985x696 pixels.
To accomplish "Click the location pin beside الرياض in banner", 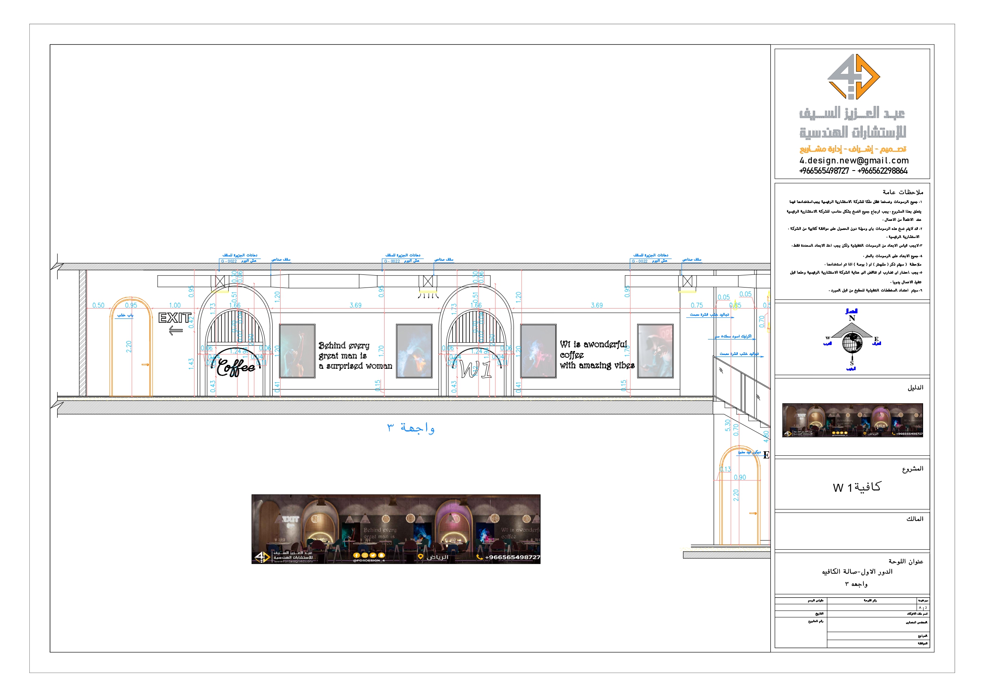I will coord(420,557).
